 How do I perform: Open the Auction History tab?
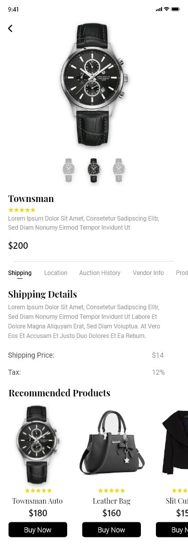point(100,273)
